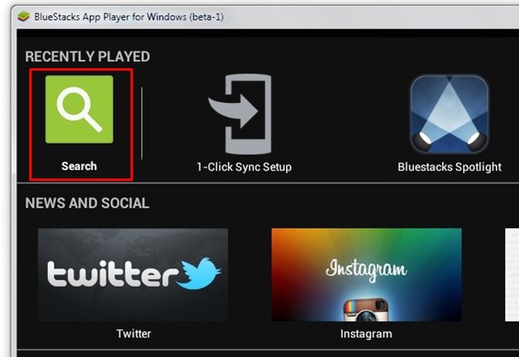Click the RECENTLY PLAYED heading
The image size is (519, 357).
pyautogui.click(x=88, y=57)
